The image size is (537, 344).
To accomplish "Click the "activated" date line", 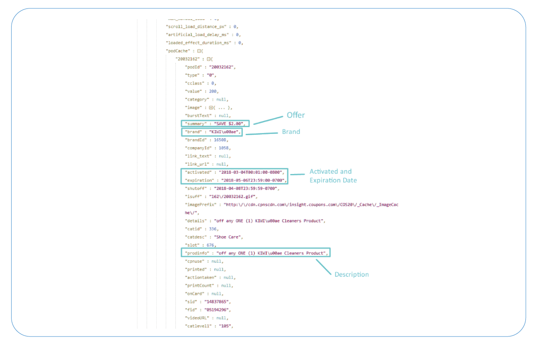I will point(235,172).
